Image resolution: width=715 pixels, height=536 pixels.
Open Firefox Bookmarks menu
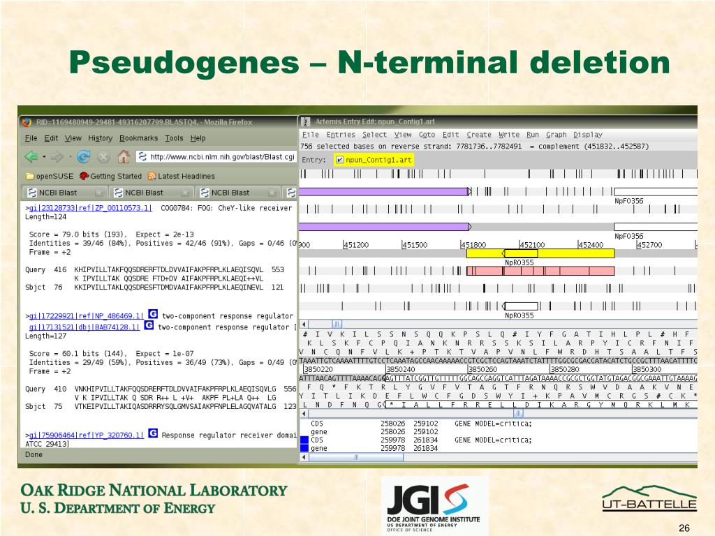139,138
